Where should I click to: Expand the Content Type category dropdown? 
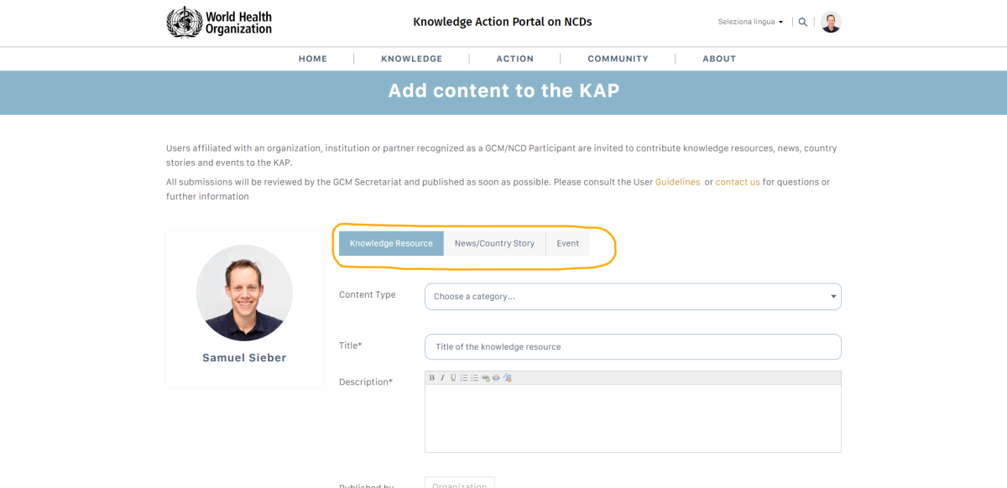pos(633,297)
